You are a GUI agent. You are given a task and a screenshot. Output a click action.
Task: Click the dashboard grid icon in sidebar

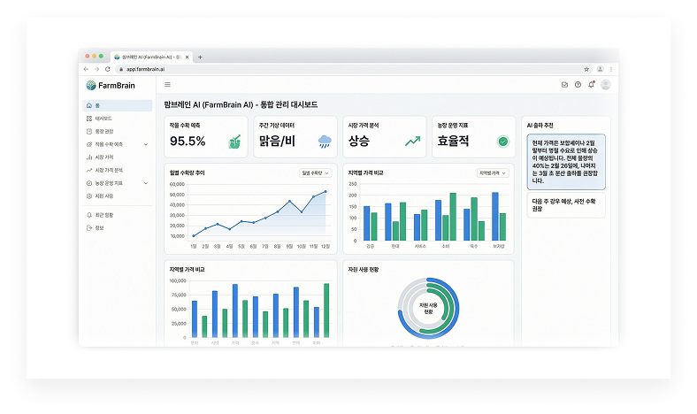point(89,119)
